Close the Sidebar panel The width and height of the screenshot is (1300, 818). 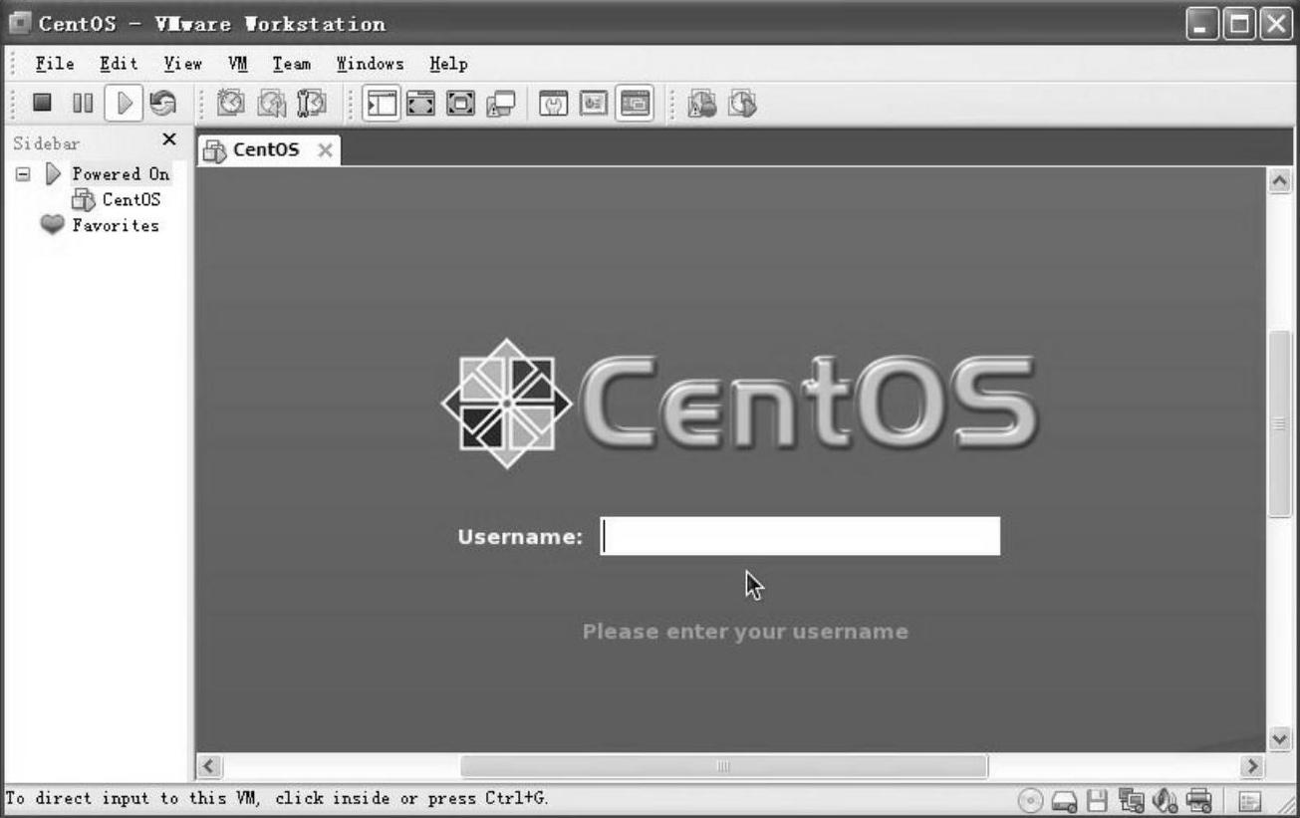169,139
